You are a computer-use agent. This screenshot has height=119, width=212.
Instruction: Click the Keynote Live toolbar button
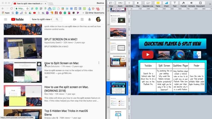[x=148, y=4]
